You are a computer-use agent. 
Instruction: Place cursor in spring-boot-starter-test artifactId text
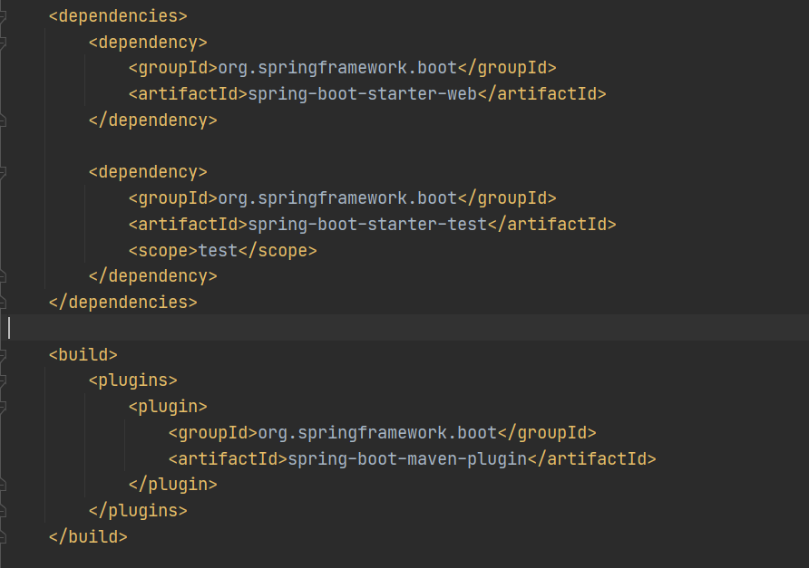pos(367,224)
